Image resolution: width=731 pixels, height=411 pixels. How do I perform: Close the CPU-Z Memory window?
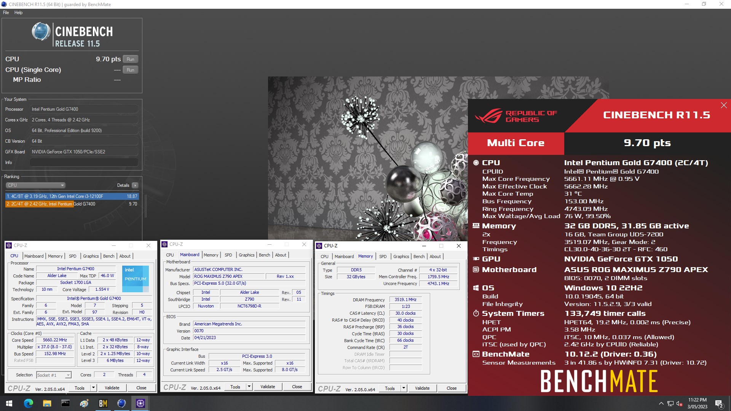(459, 246)
